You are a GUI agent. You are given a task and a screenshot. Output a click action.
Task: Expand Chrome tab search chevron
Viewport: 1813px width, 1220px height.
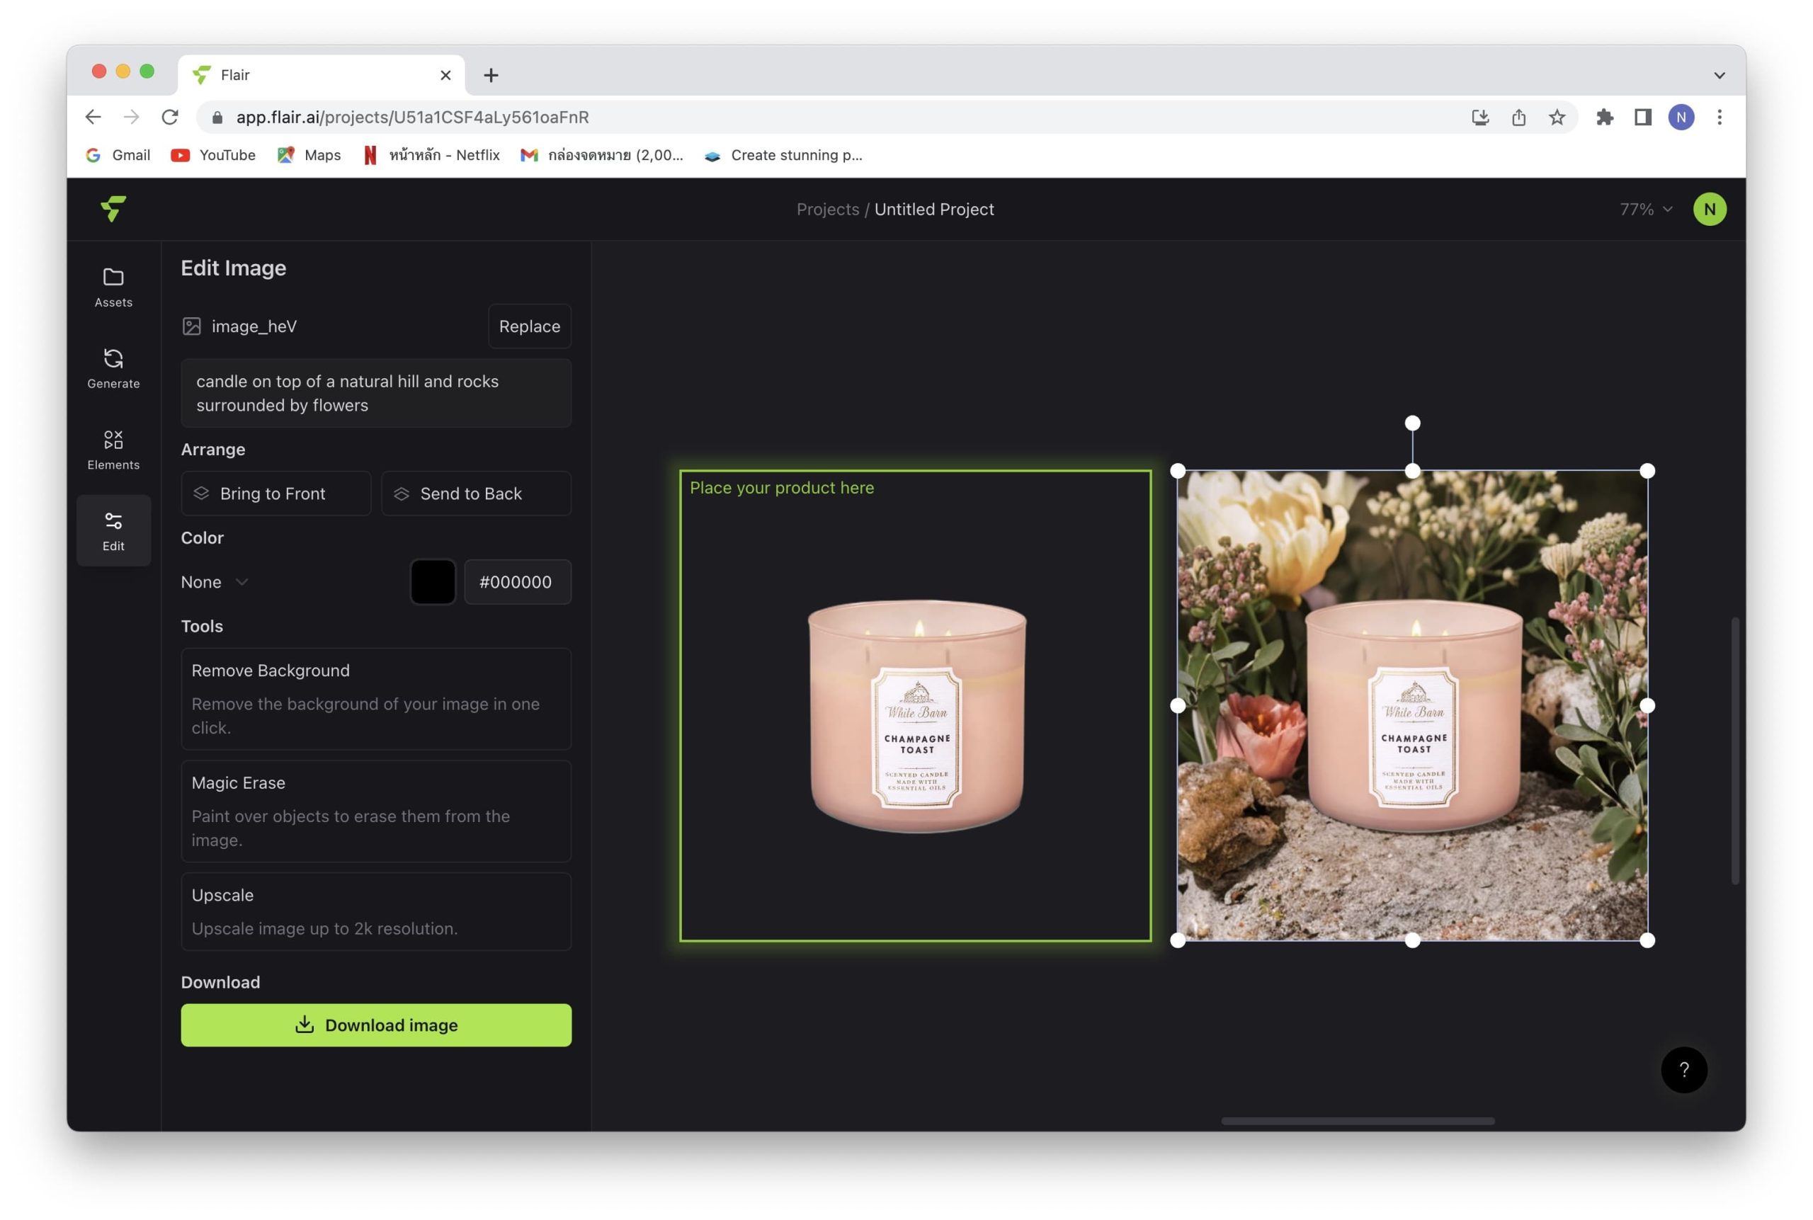(x=1719, y=76)
